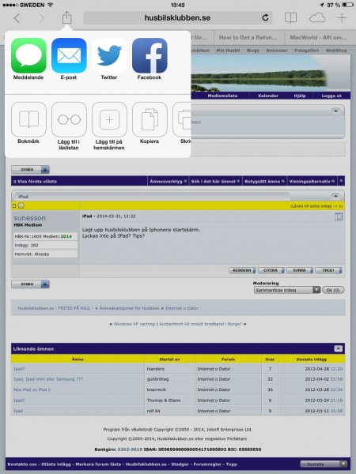356x474 pixels.
Task: Choose Lägg till i läslistan glasses icon
Action: [69, 120]
